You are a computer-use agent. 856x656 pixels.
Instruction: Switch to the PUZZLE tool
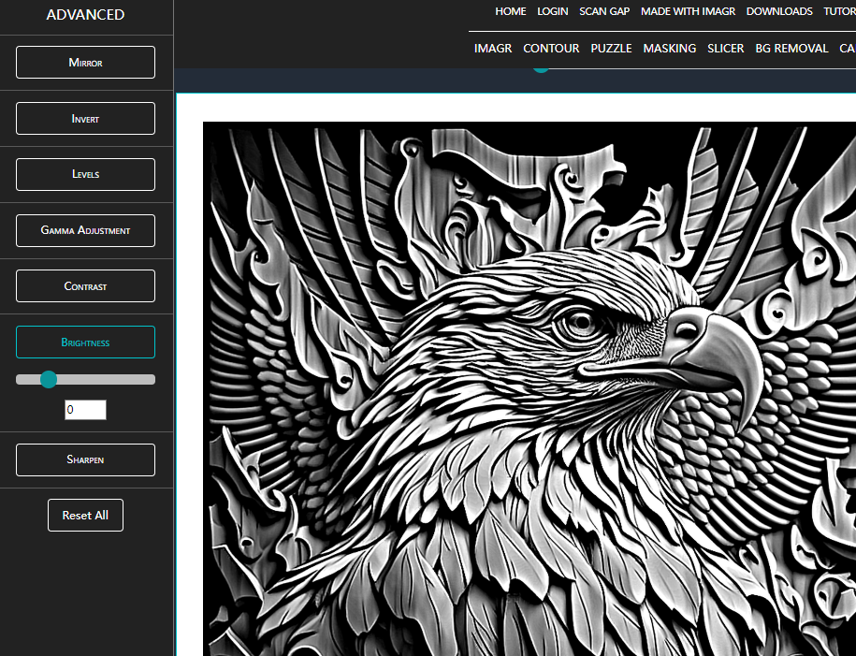point(612,49)
